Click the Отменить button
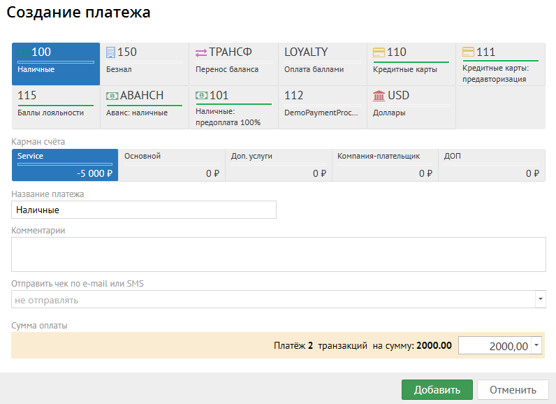556x404 pixels. point(512,390)
